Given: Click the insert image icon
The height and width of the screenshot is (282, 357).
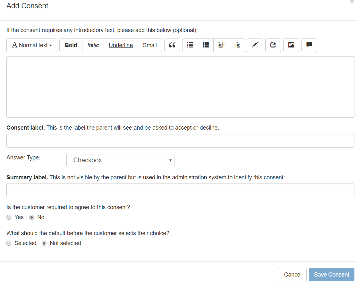Looking at the screenshot, I should (x=291, y=45).
